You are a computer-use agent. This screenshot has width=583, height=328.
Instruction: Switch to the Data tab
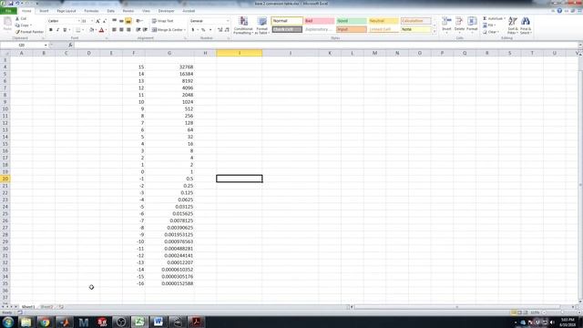110,11
